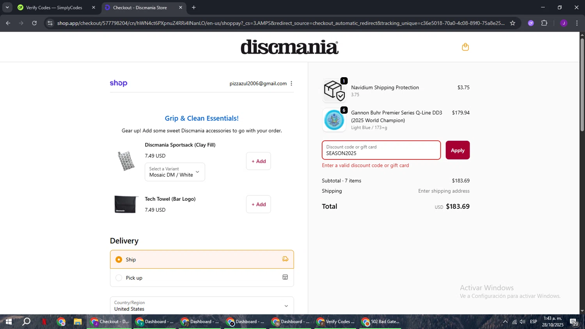Change ESP input language
This screenshot has width=585, height=329.
534,322
